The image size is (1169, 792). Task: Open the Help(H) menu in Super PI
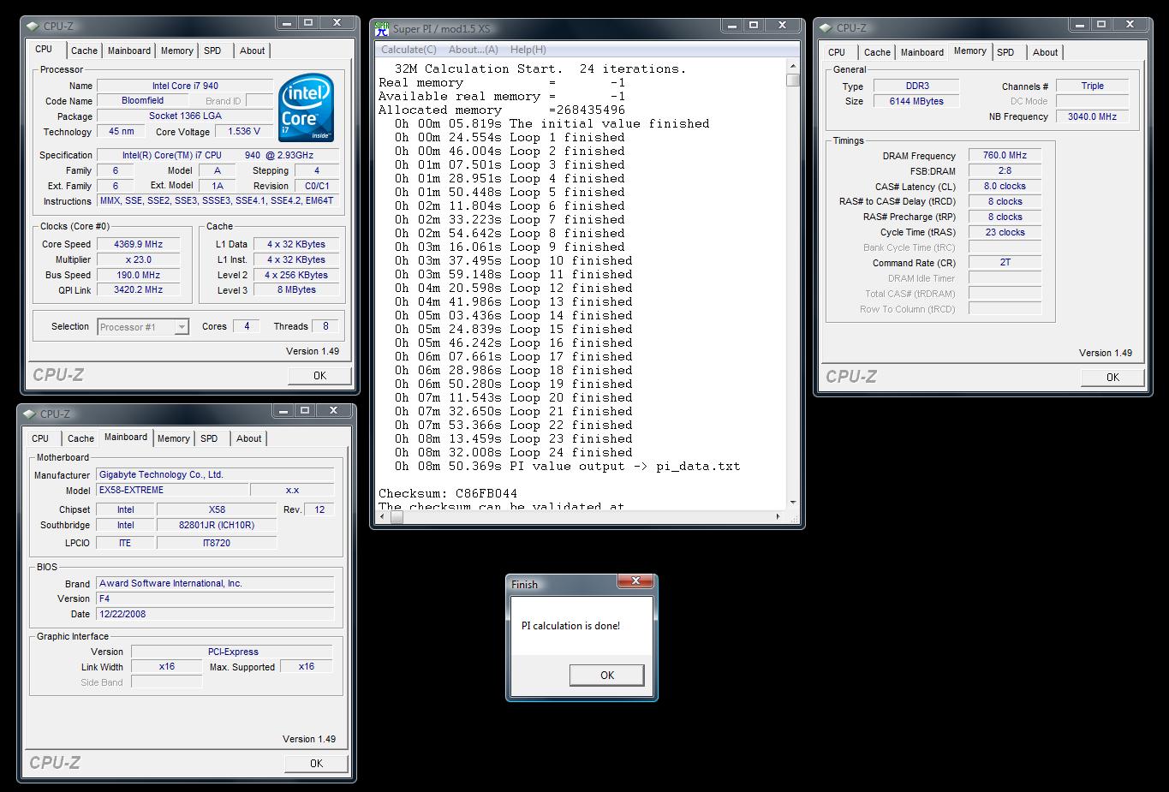[x=528, y=50]
